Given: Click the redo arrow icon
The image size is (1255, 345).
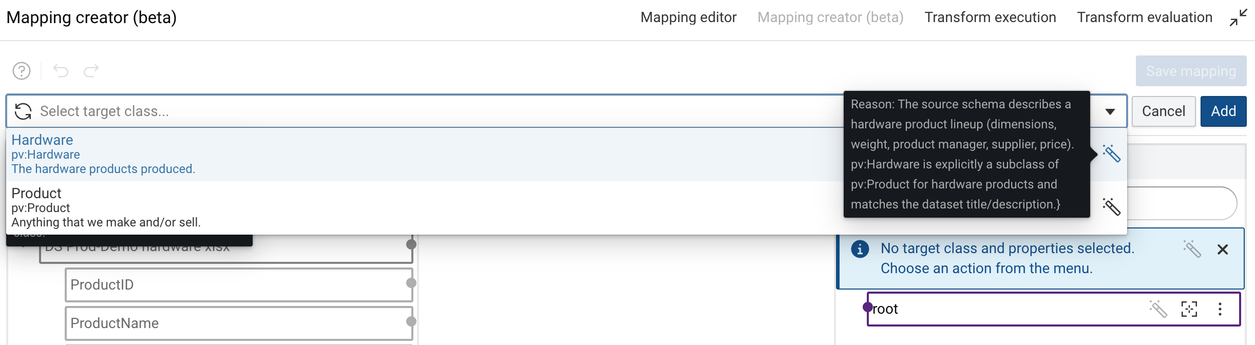Looking at the screenshot, I should (x=91, y=71).
